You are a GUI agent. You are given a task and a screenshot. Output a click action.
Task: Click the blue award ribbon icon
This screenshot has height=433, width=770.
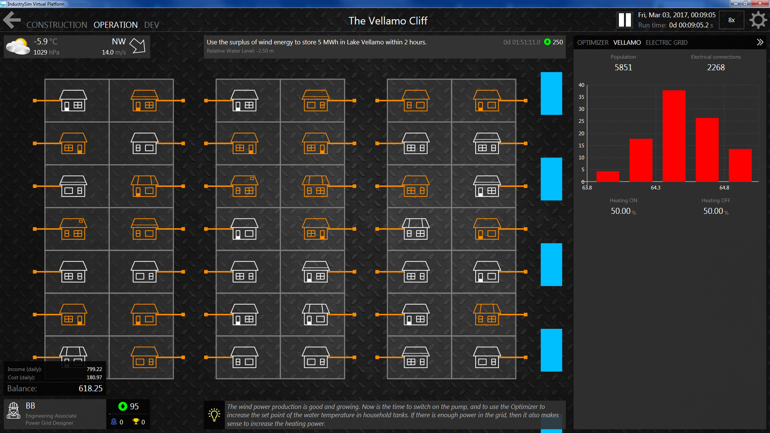point(114,422)
